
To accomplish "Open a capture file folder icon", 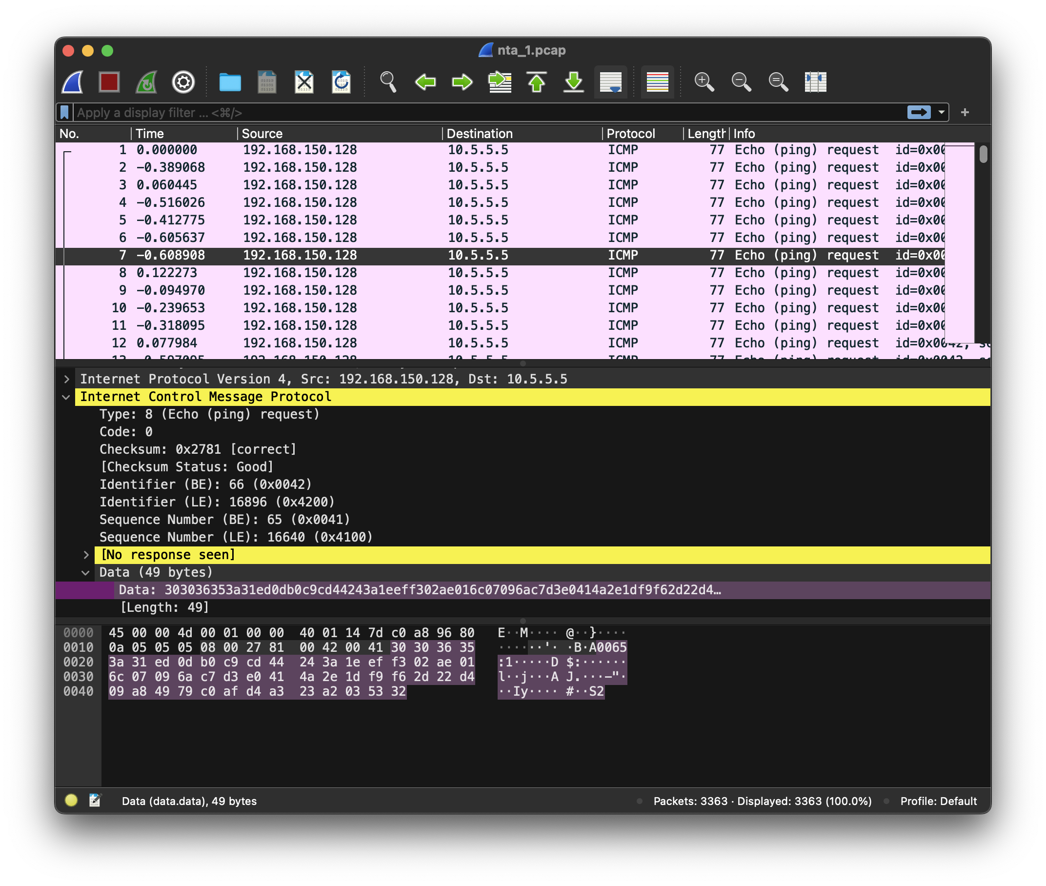I will coord(230,82).
